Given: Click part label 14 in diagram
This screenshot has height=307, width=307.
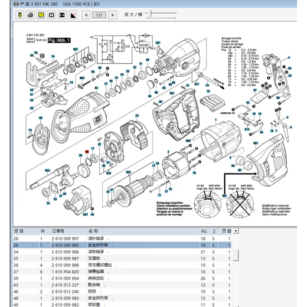Looking at the screenshot, I should pos(93,148).
